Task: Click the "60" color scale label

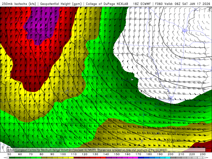Action: tap(20, 154)
